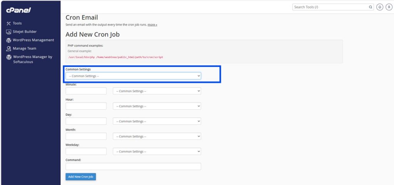Open the Minute common settings dropdown
Screen dimensions: 394x185
pyautogui.click(x=157, y=91)
